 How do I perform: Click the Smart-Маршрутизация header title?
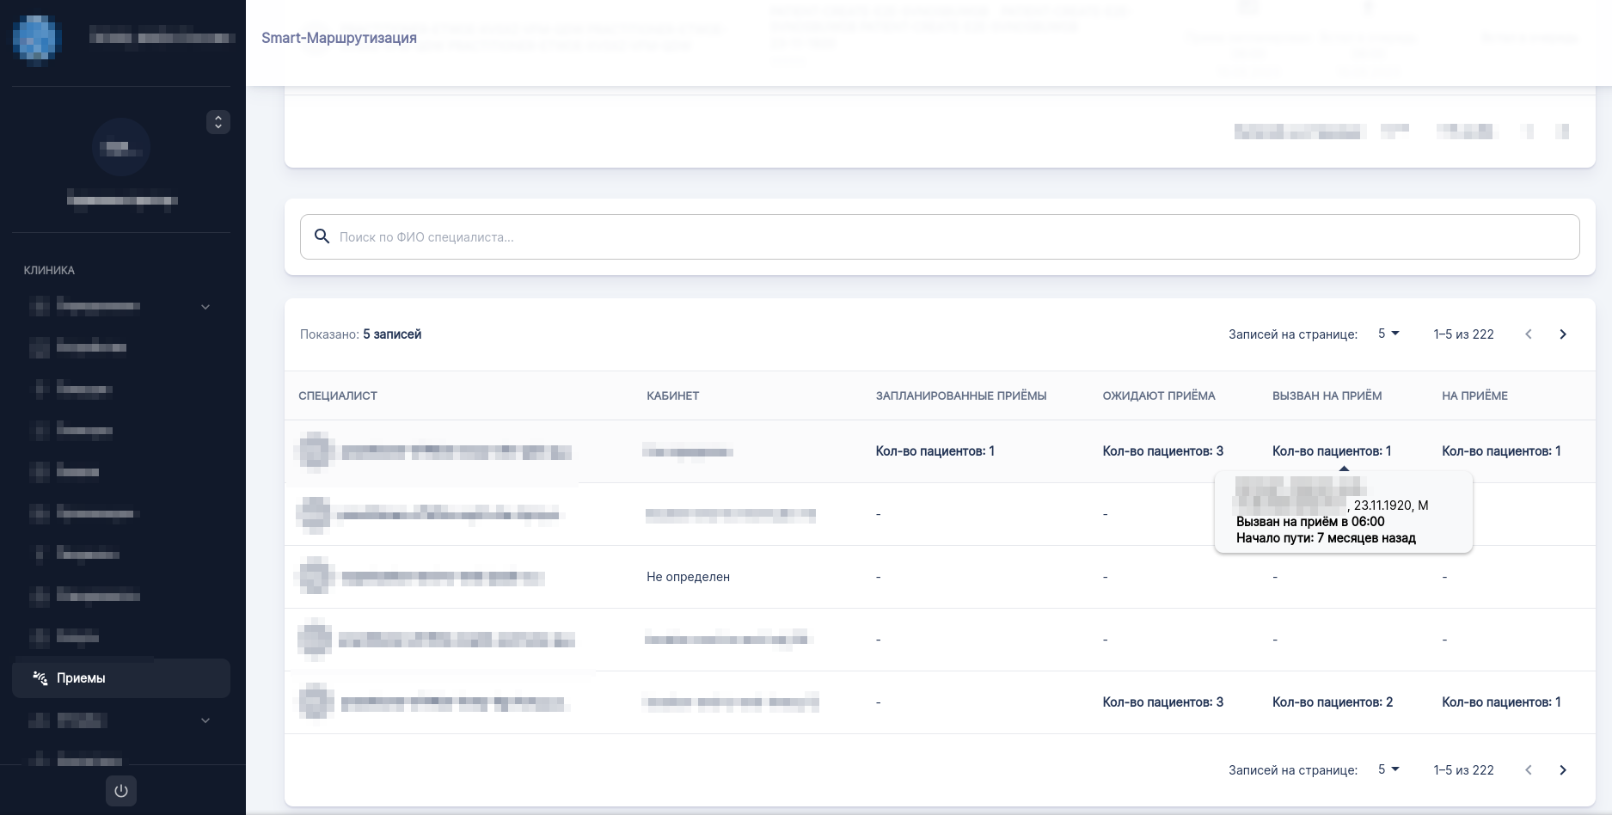pyautogui.click(x=339, y=38)
